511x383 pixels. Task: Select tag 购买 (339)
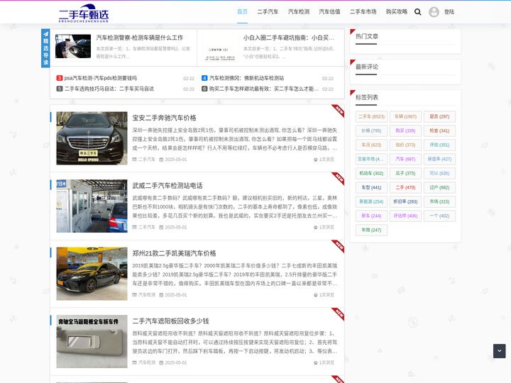click(x=405, y=131)
